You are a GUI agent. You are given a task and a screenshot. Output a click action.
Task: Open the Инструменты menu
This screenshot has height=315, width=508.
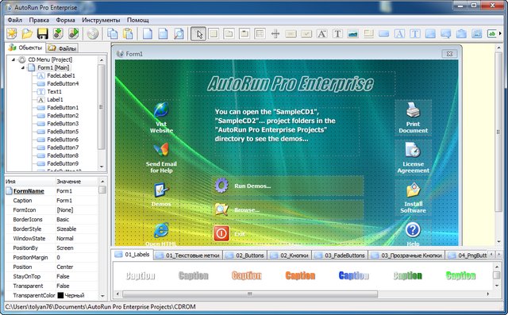click(x=101, y=20)
